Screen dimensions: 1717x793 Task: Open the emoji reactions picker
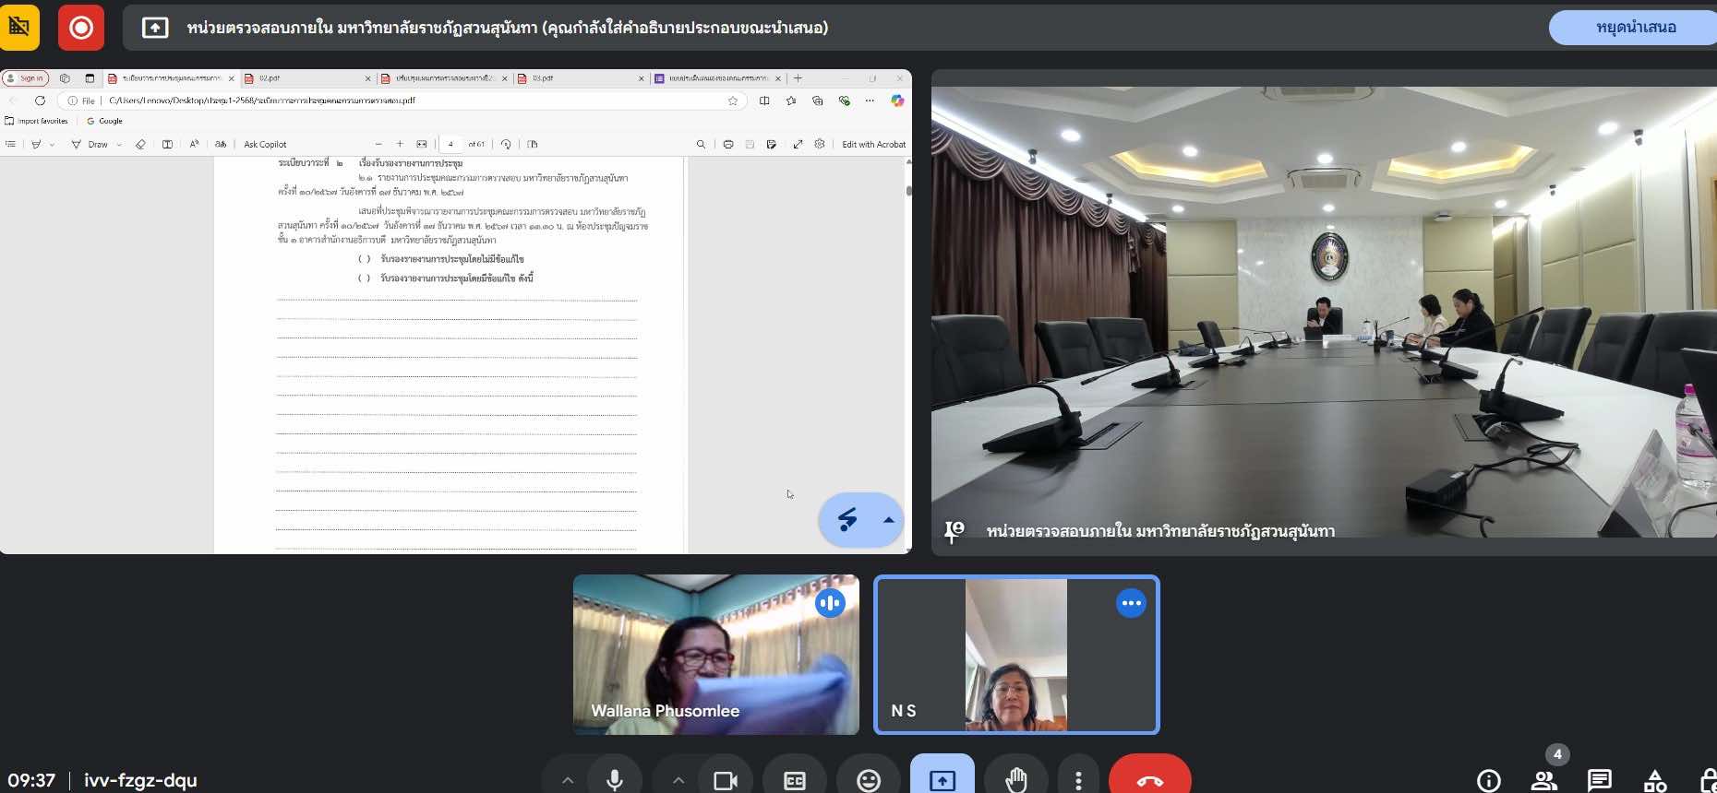[868, 780]
